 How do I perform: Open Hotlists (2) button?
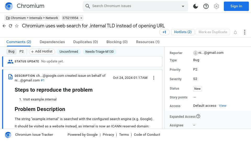tap(183, 32)
